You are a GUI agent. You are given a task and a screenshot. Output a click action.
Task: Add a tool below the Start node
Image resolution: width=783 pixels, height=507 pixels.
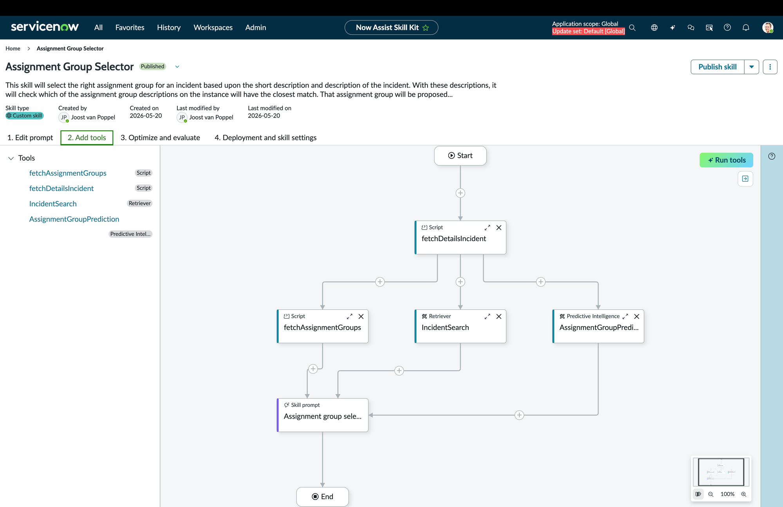pos(460,193)
